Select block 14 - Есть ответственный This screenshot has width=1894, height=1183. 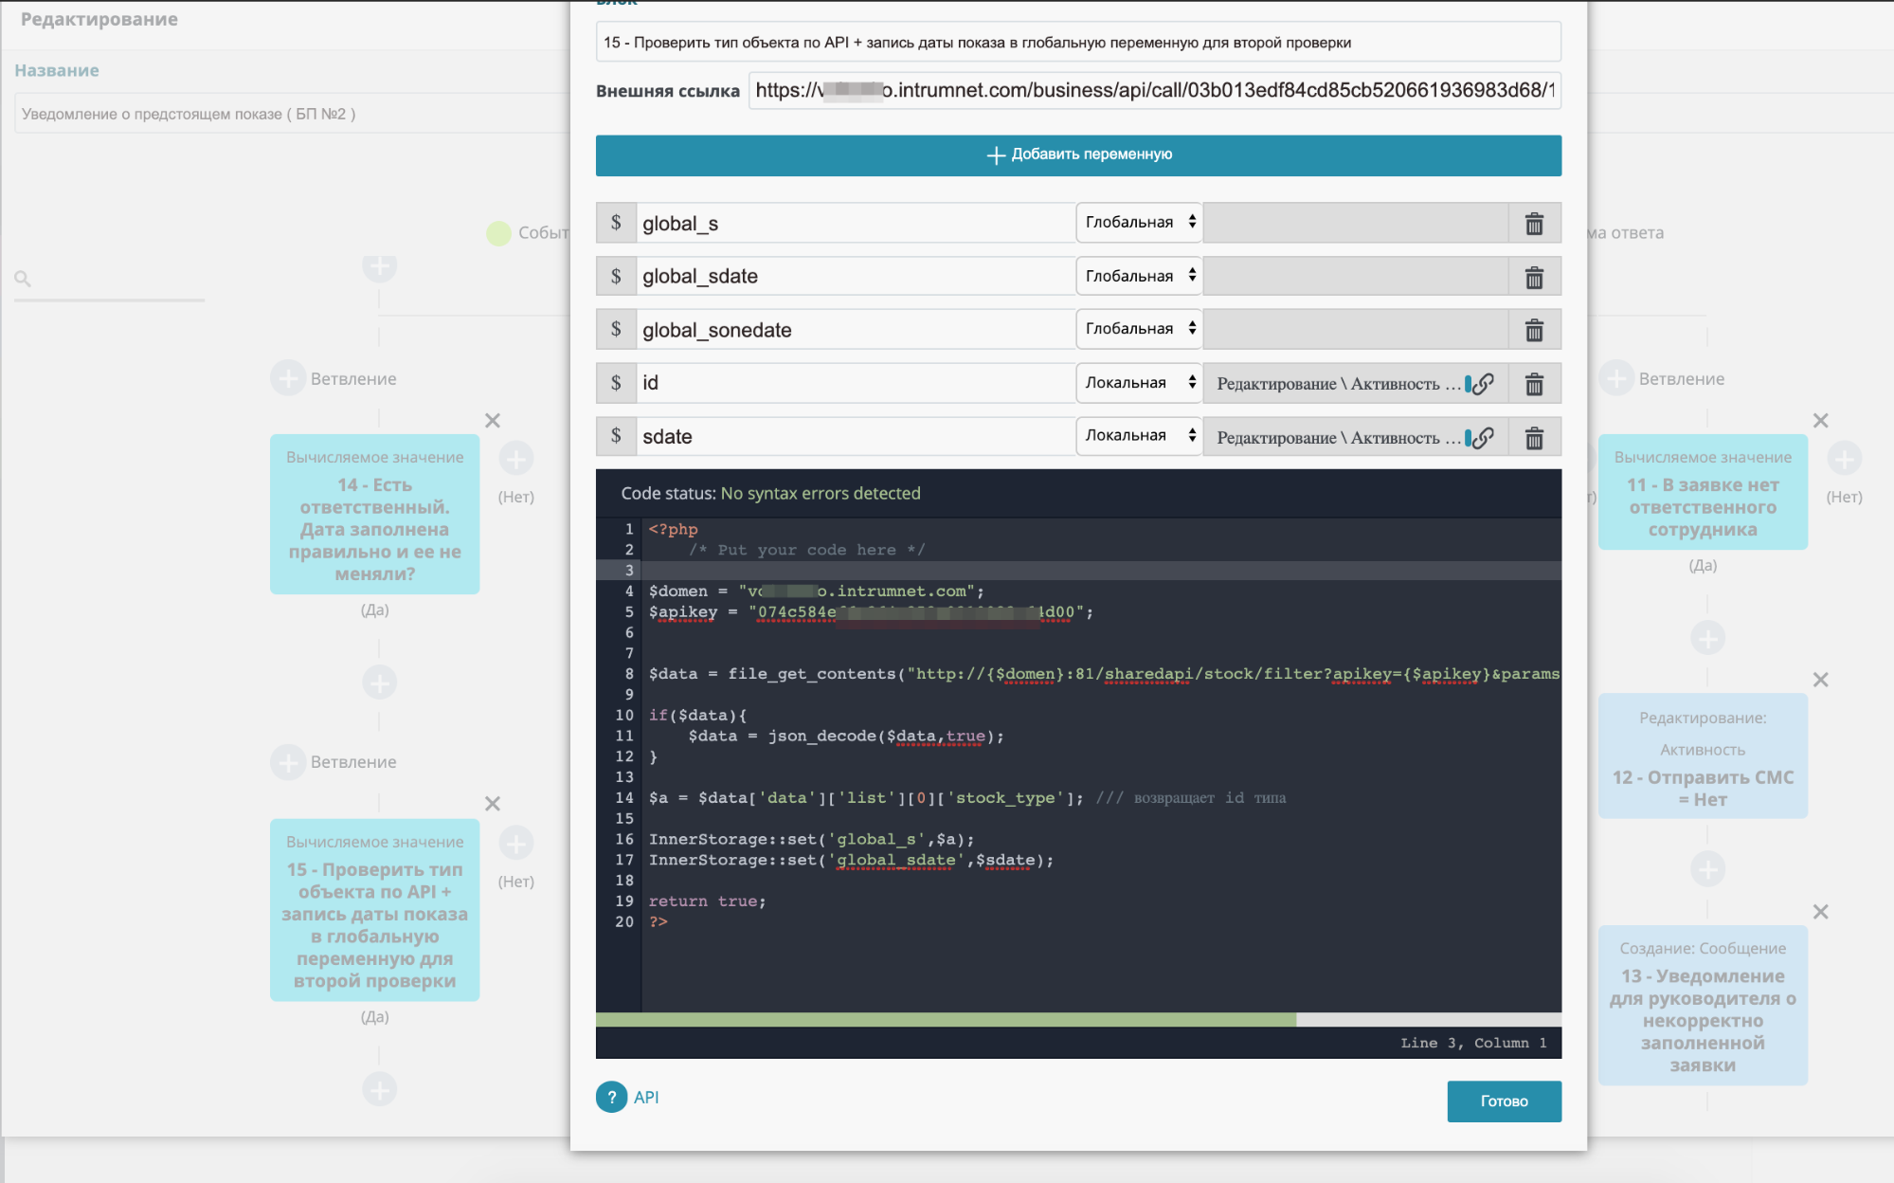pos(374,515)
